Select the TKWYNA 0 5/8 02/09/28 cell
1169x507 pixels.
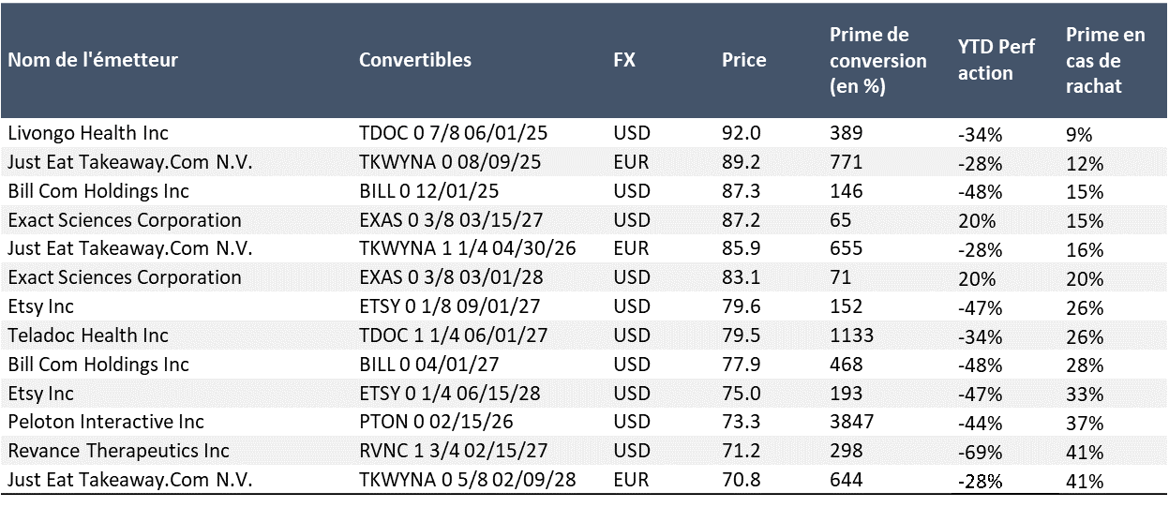467,480
